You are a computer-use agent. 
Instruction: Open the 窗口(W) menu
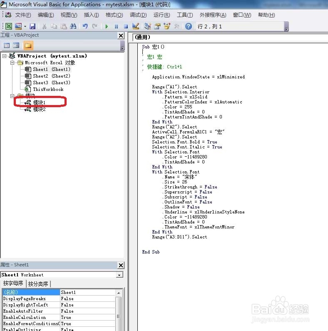[242, 15]
